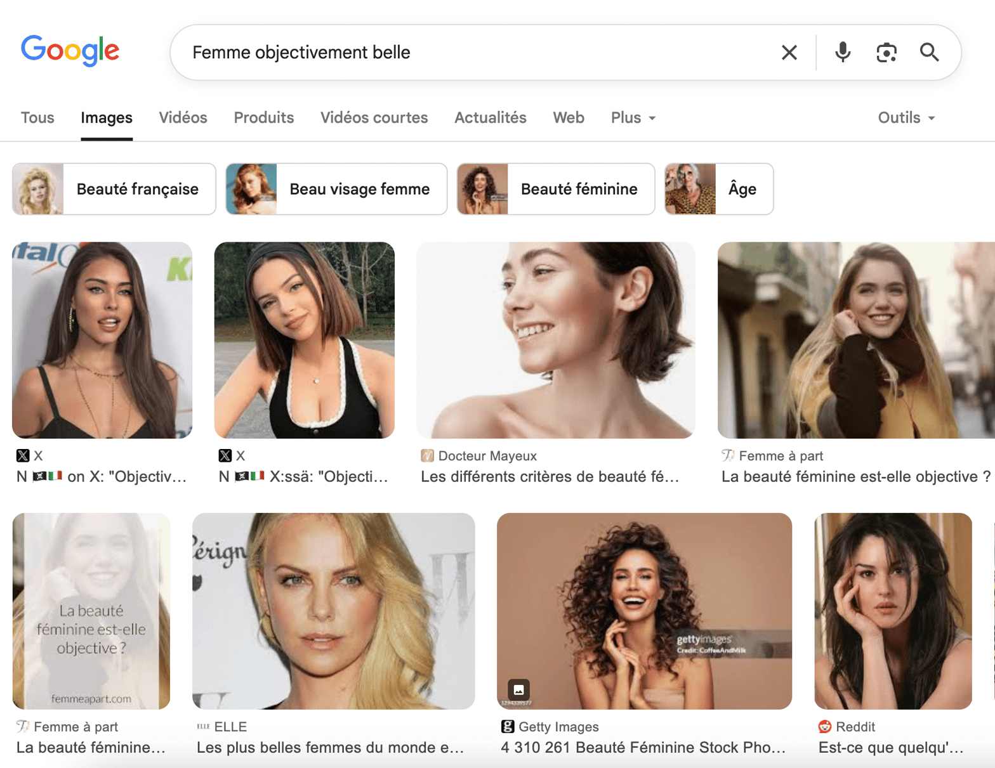
Task: Select the Actualités tab
Action: click(490, 118)
